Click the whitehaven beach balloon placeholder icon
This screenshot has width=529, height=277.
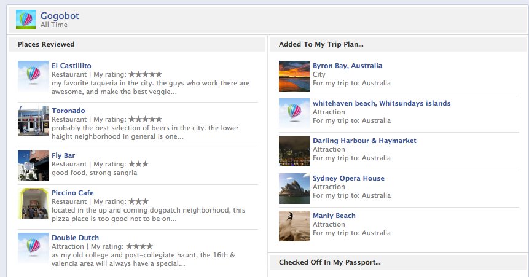click(294, 114)
